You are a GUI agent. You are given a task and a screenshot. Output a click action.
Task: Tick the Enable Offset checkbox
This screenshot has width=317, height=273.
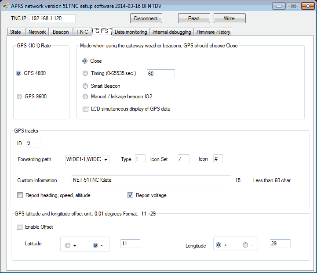tap(20, 227)
